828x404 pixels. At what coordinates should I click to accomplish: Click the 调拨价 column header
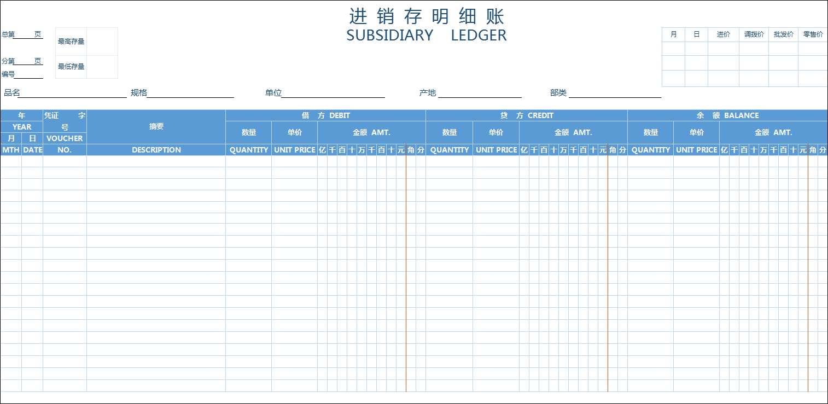753,33
